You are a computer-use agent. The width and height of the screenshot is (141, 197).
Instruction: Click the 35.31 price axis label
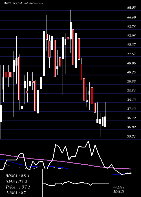131,136
